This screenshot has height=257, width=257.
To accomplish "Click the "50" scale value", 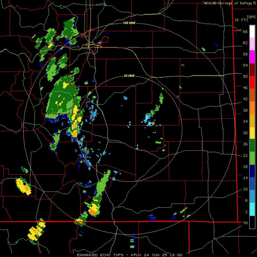I will pos(245,77).
